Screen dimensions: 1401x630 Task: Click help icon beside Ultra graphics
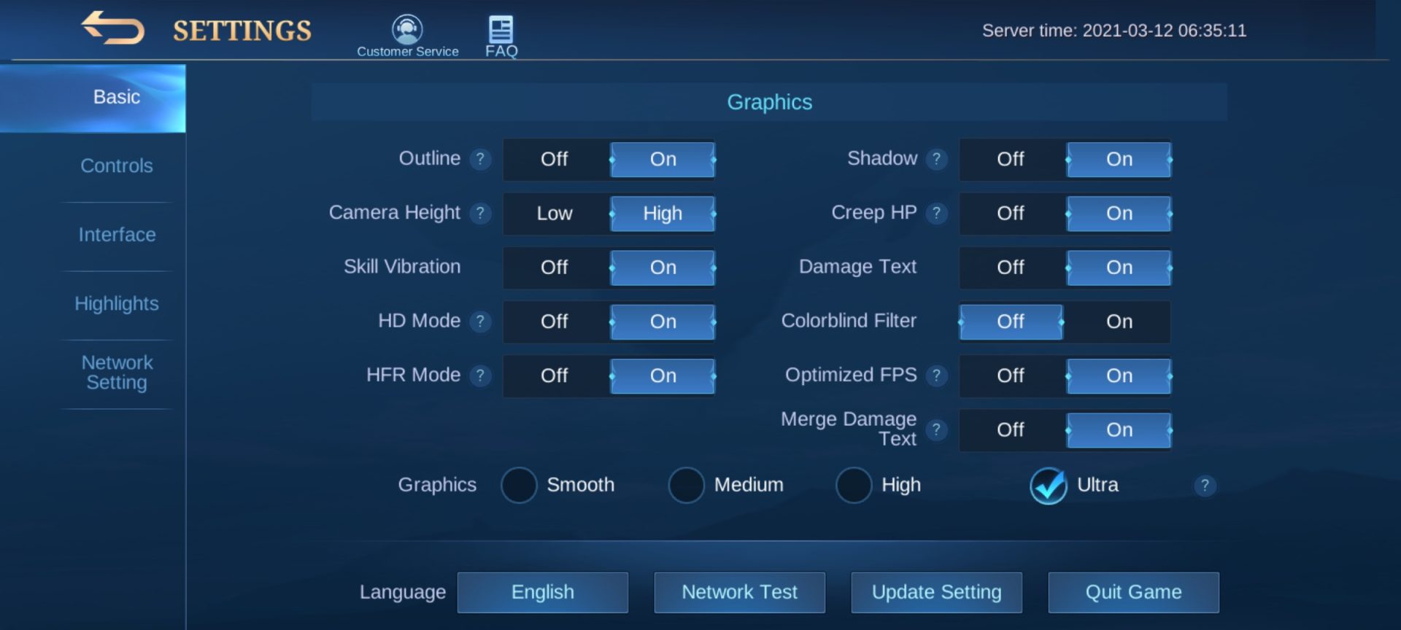pyautogui.click(x=1205, y=486)
